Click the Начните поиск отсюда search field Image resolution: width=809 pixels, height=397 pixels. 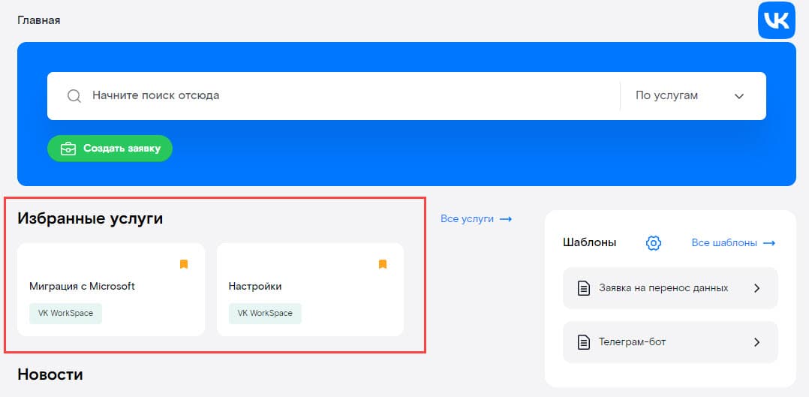pyautogui.click(x=333, y=96)
